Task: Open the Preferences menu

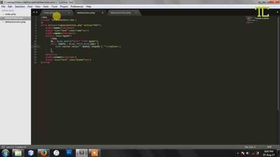Action: click(77, 7)
